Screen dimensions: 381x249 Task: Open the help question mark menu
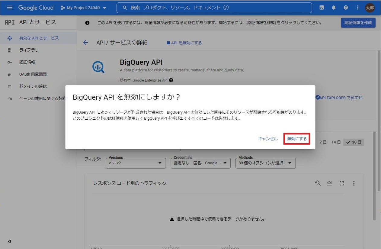346,8
